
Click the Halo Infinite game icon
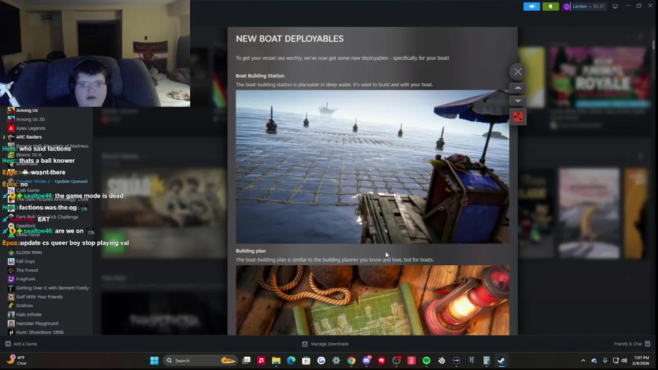pos(11,314)
